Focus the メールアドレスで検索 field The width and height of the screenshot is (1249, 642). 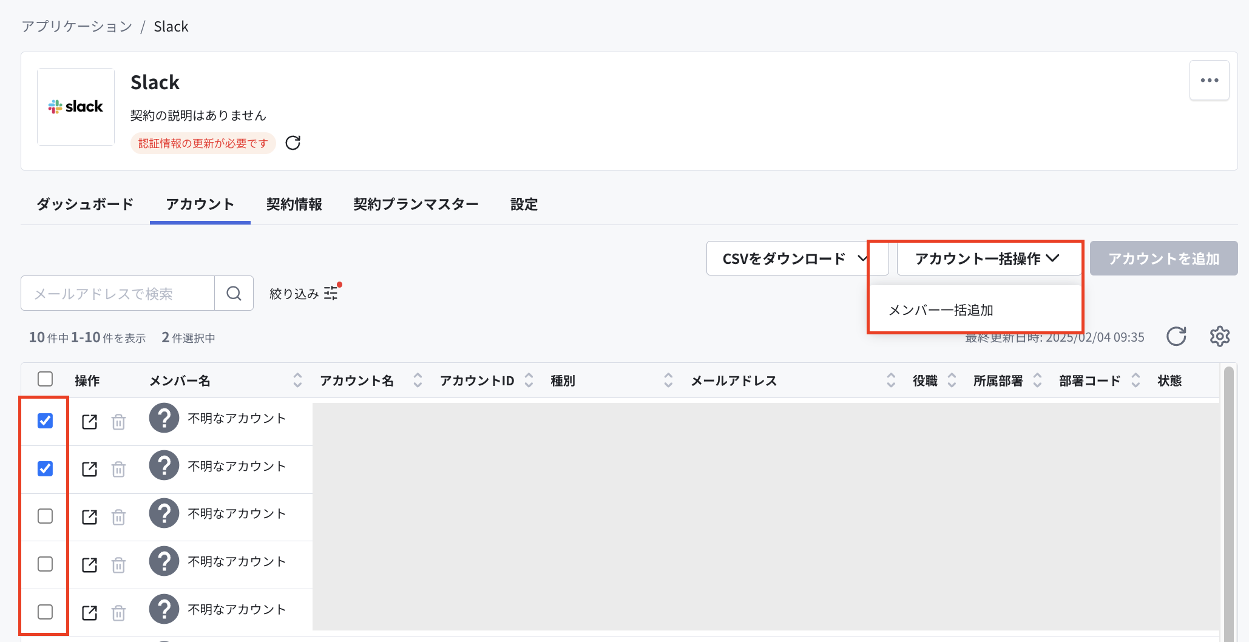pos(118,293)
